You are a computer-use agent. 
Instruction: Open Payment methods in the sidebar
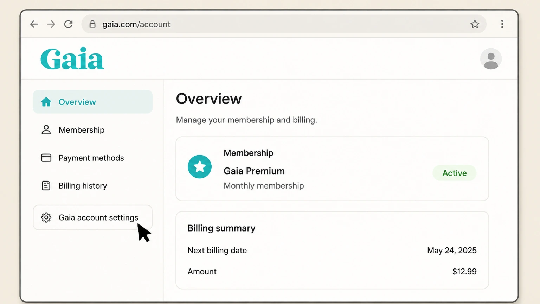click(x=93, y=158)
